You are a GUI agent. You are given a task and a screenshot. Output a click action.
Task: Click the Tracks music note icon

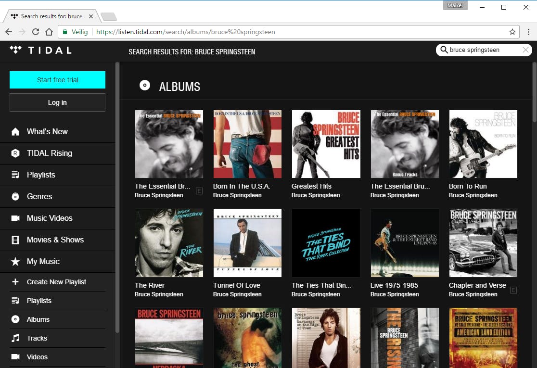tap(15, 338)
